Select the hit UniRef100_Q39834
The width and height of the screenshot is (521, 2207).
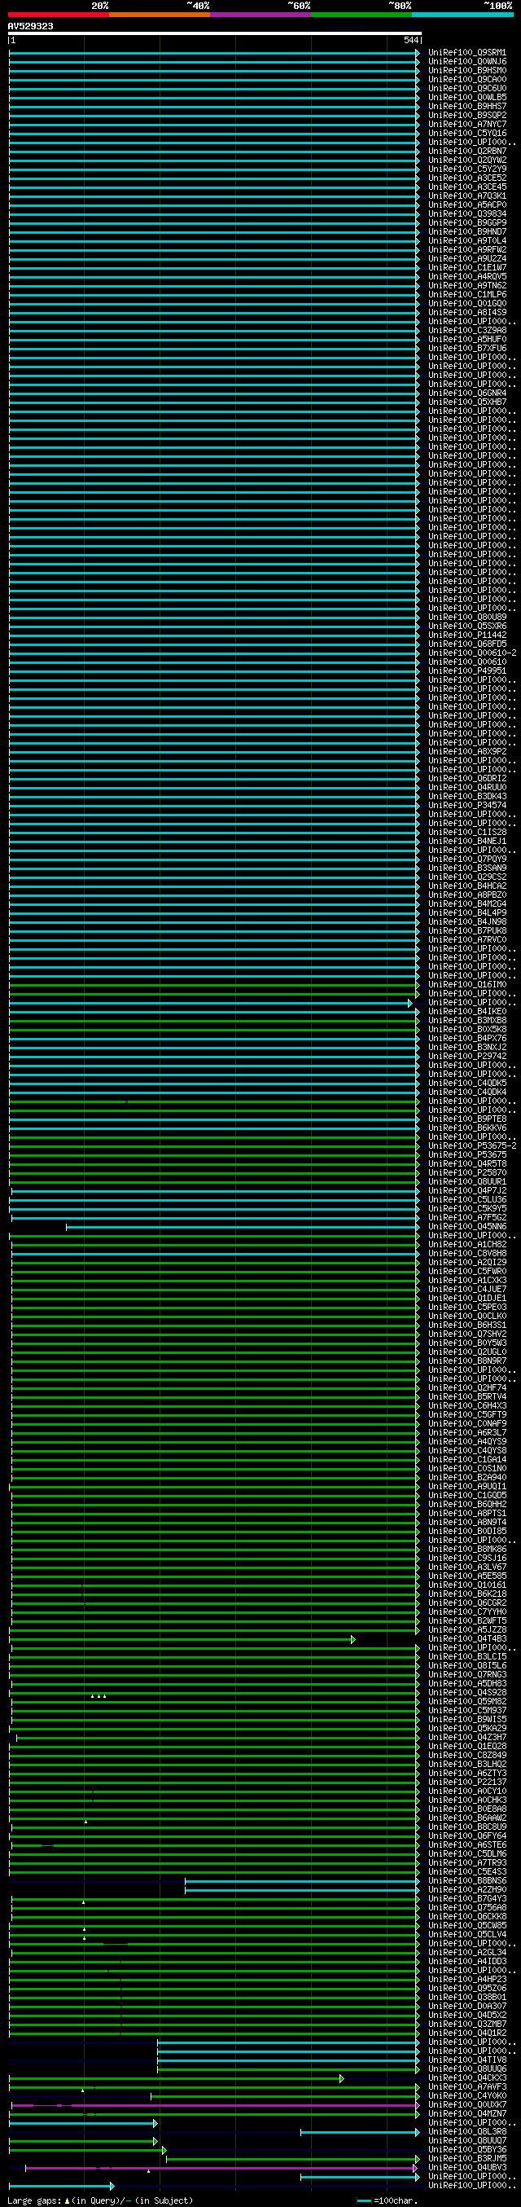pos(467,214)
